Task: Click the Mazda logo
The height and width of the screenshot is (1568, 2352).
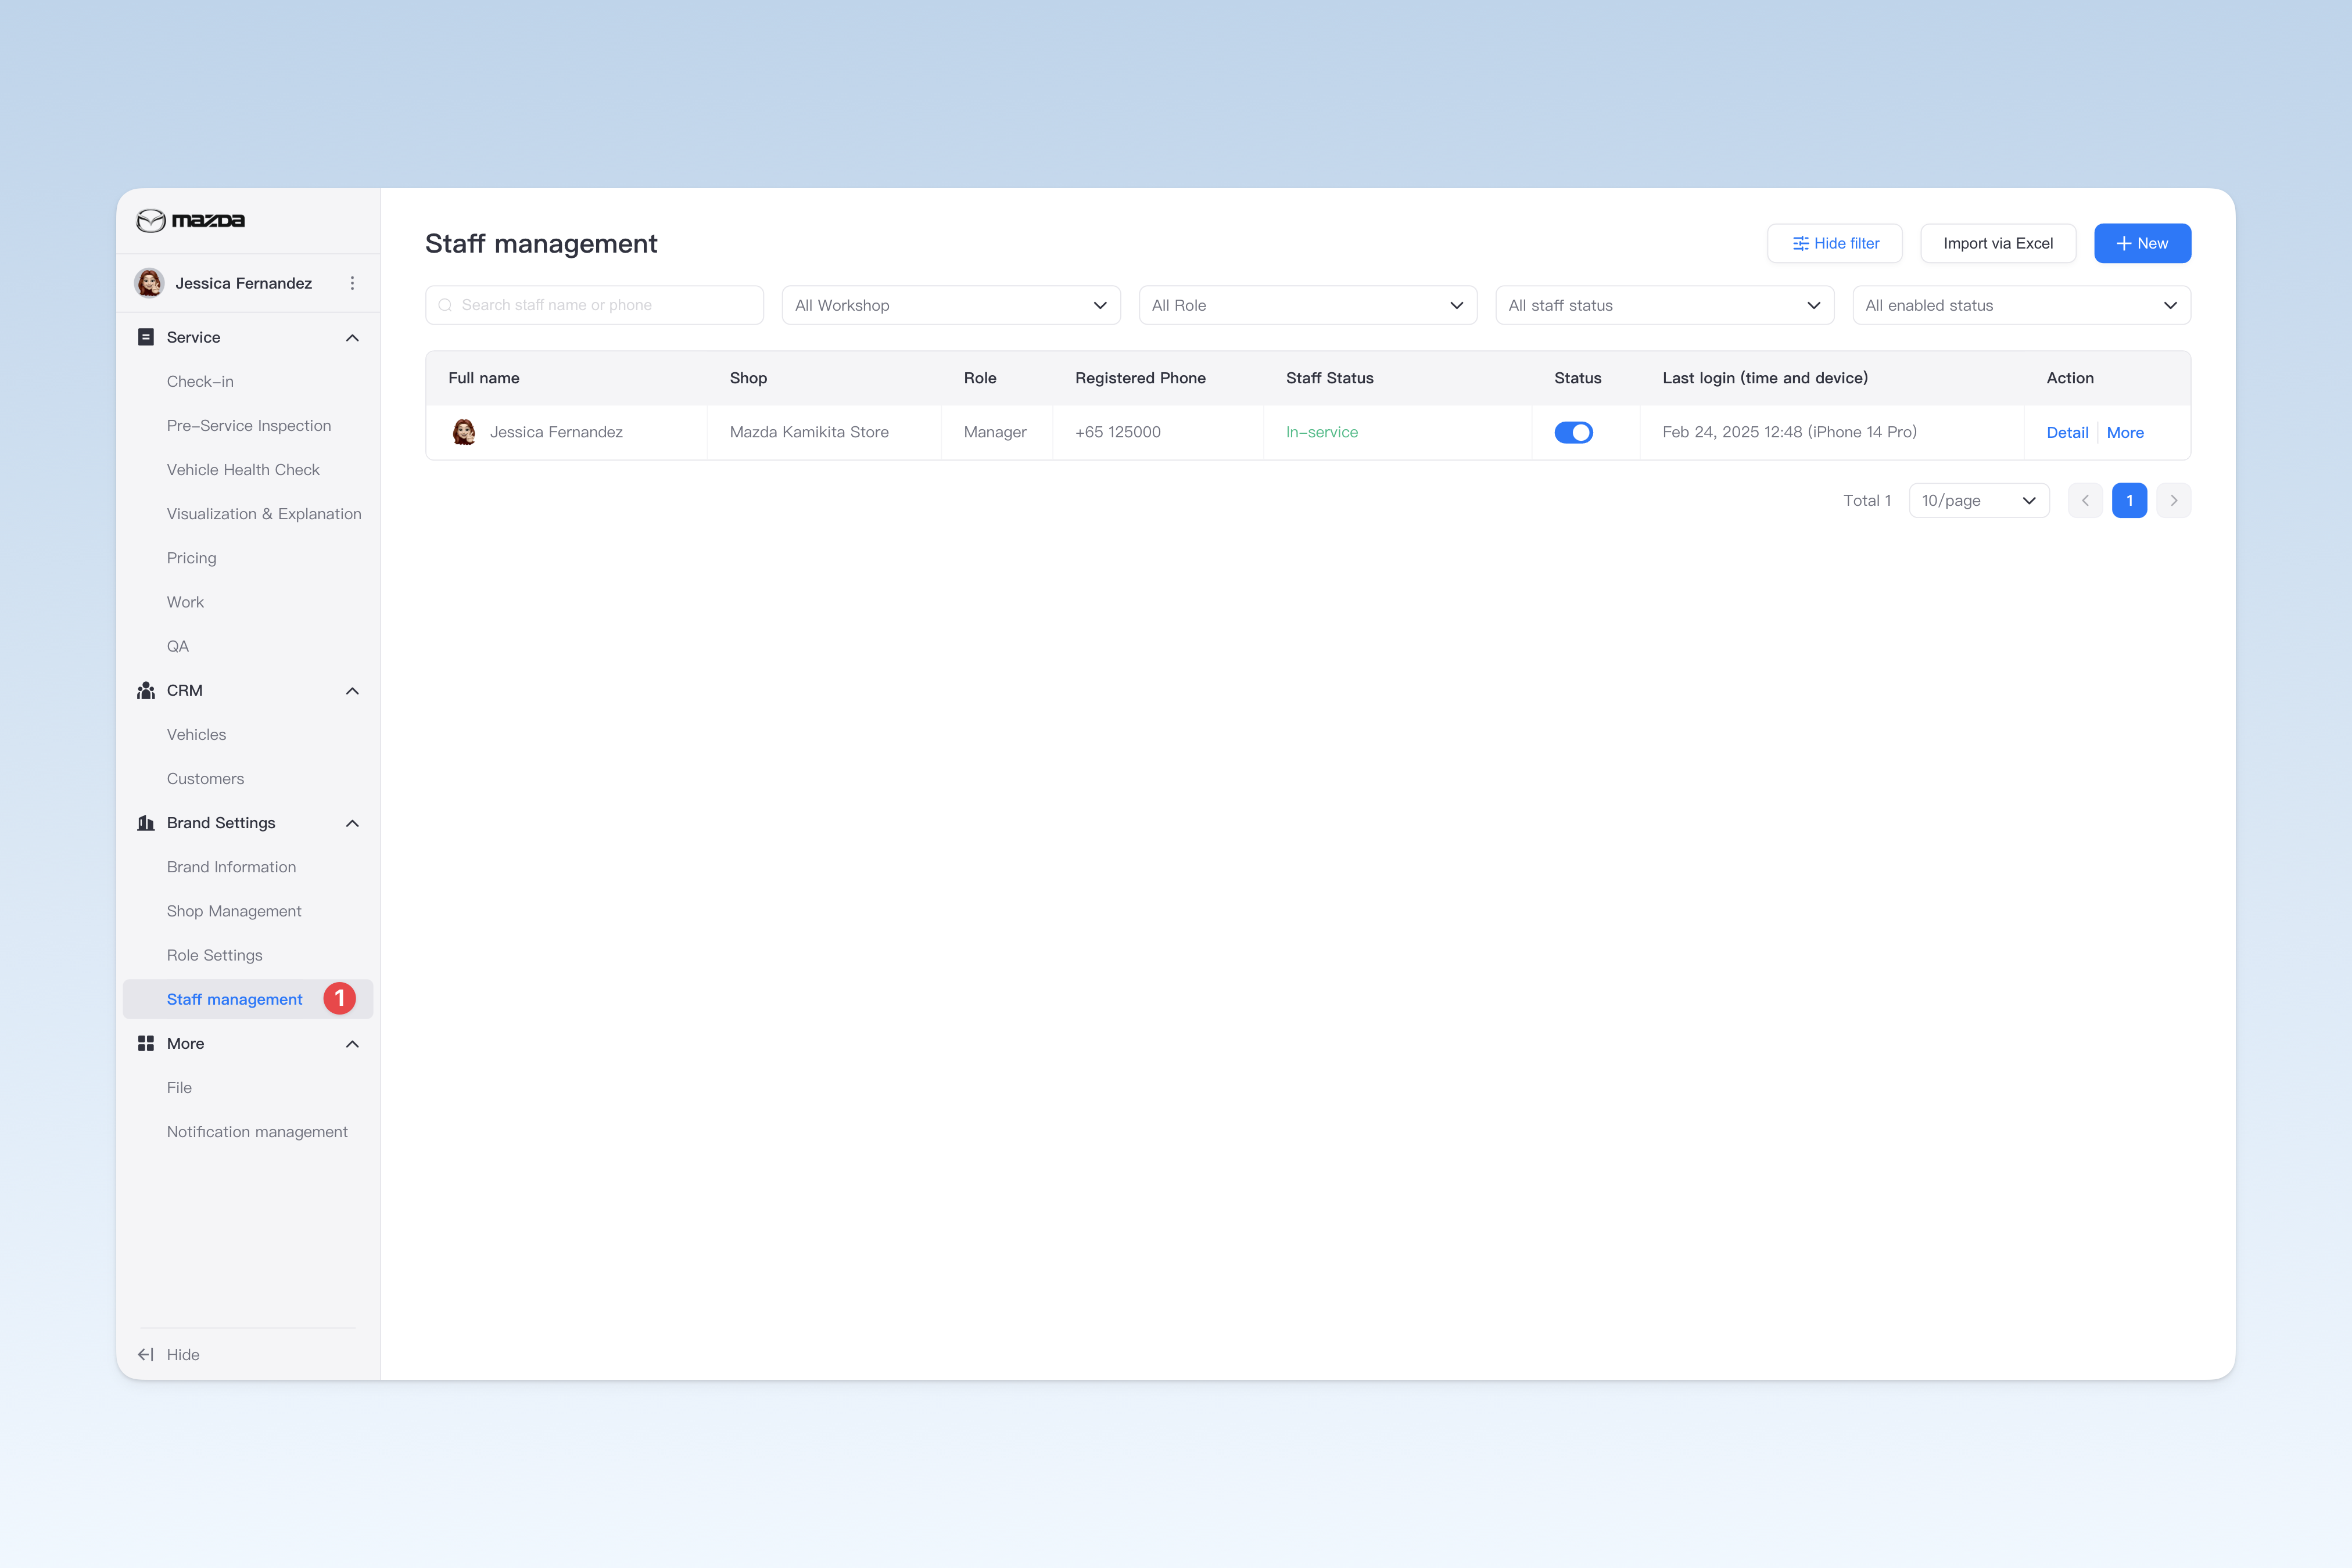Action: click(x=190, y=220)
